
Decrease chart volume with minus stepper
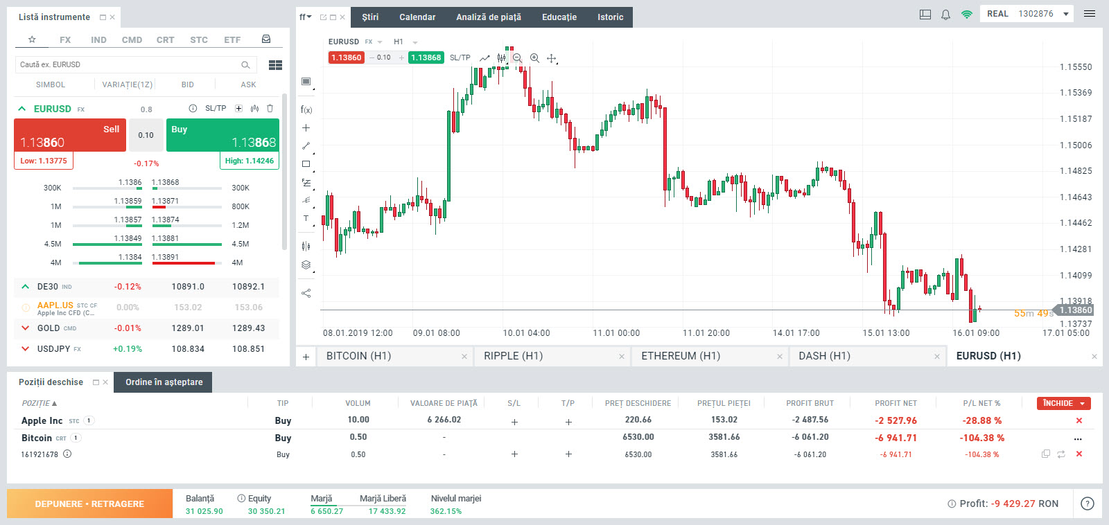pos(372,57)
